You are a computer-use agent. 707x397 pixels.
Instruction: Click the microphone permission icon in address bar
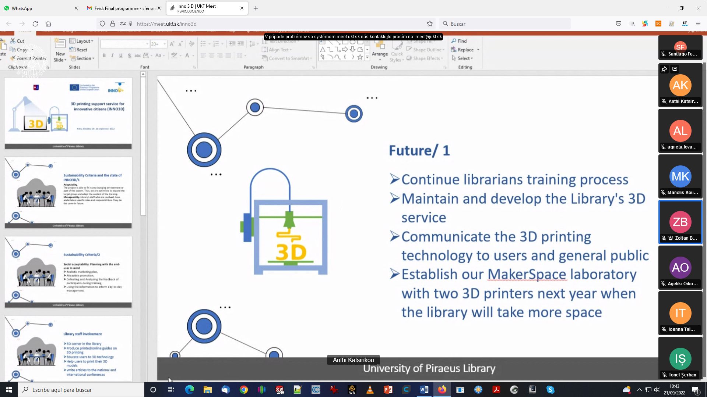[x=130, y=24]
